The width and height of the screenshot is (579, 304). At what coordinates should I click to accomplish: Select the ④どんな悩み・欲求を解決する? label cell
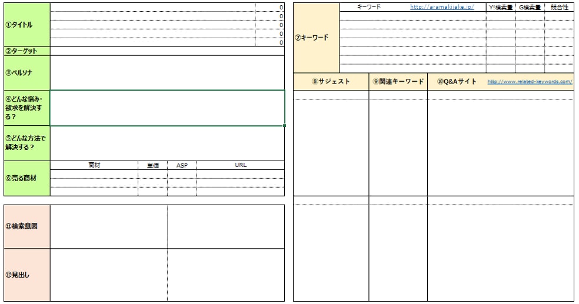pos(27,108)
